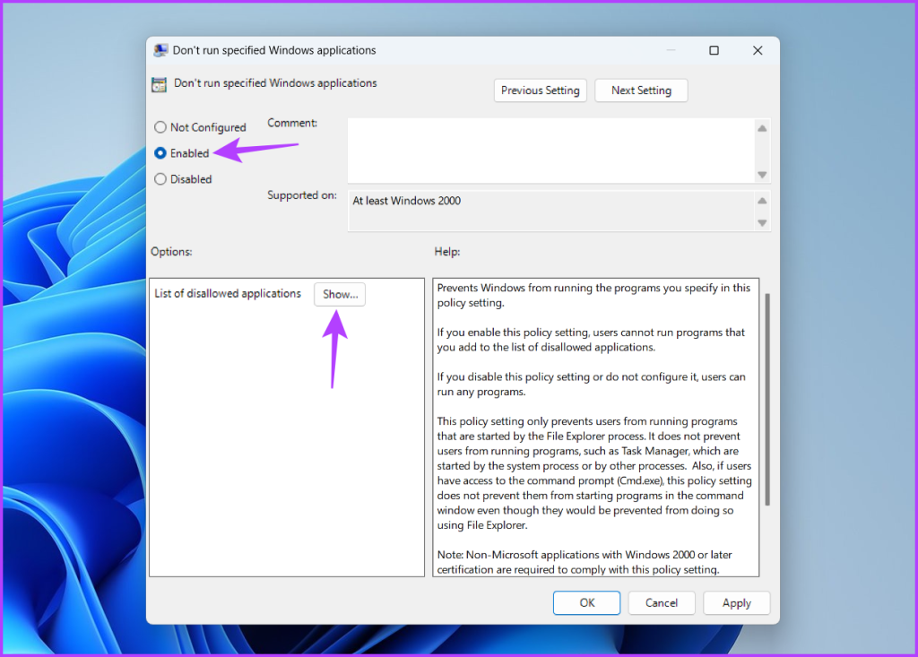
Task: Click Supported on scroll up arrow
Action: (762, 201)
